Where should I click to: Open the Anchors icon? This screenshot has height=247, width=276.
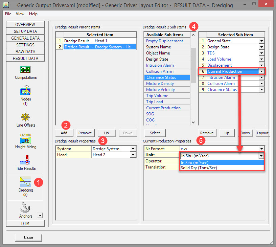pos(26,207)
